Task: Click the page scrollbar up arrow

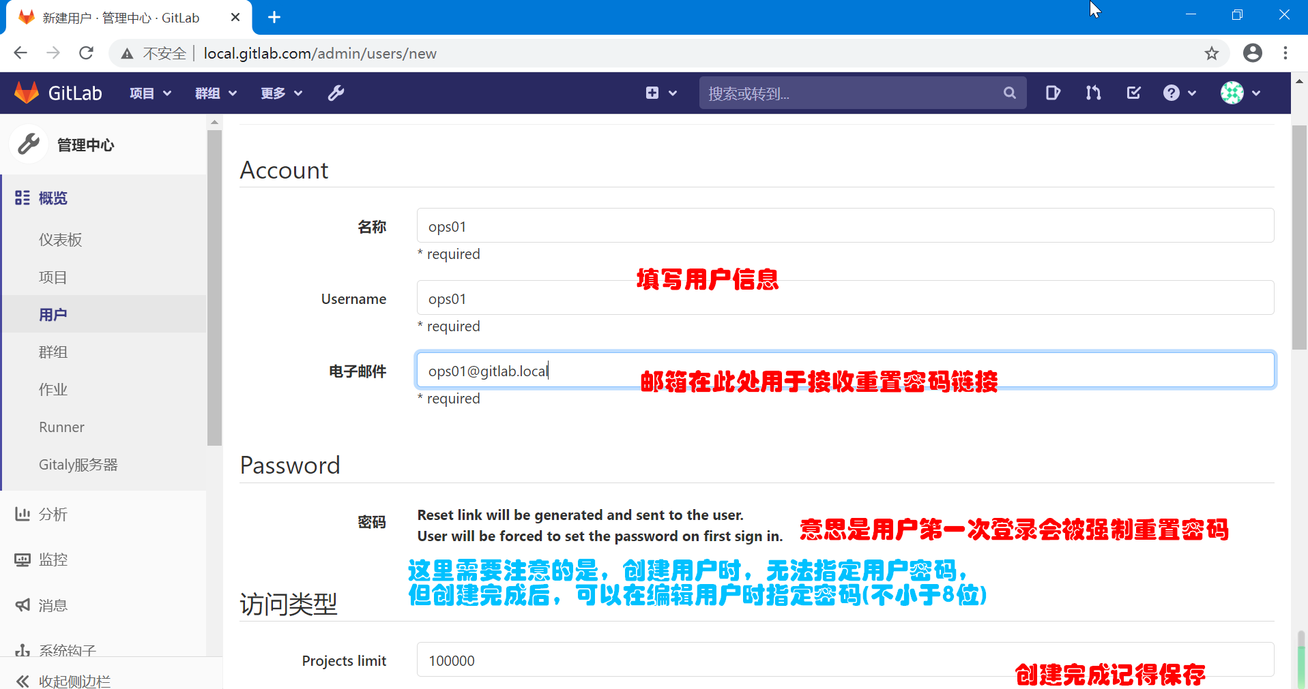Action: (1299, 80)
